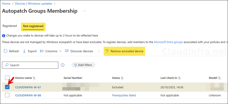Focus the Search input field
The image size is (228, 104).
point(30,65)
